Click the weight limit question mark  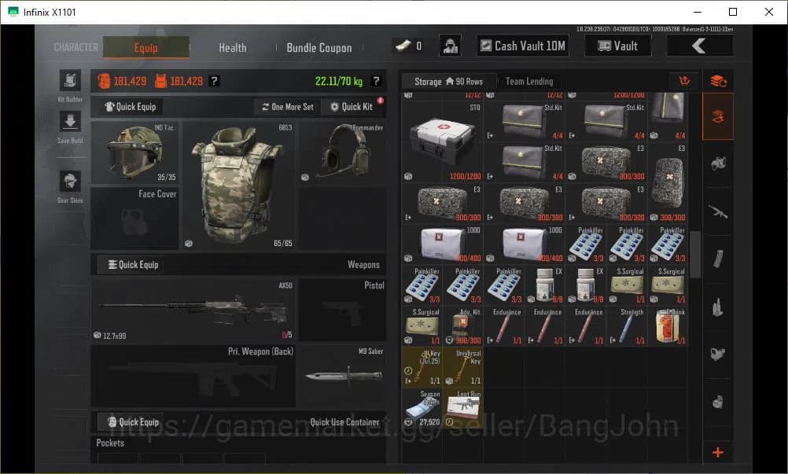point(376,79)
